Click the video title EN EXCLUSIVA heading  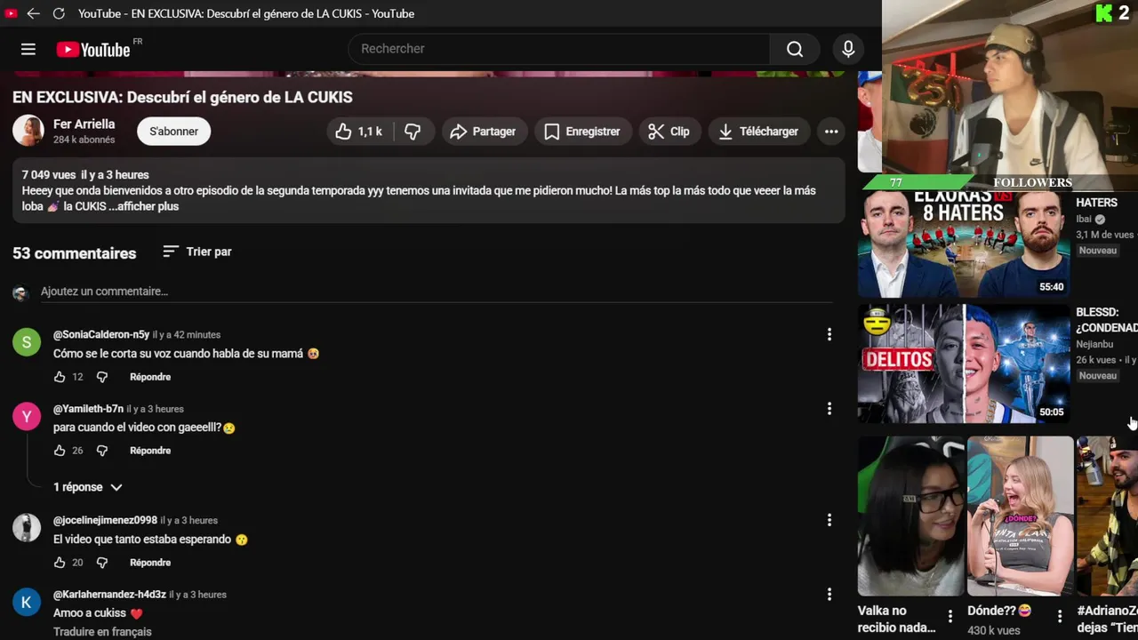click(182, 97)
